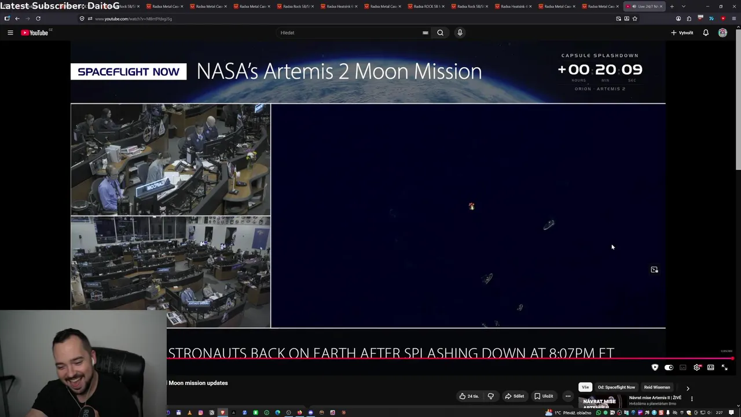Open the YouTube account avatar menu
Screen dimensions: 741x417
(722, 32)
